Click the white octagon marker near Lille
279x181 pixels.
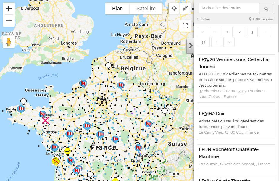pyautogui.click(x=108, y=65)
